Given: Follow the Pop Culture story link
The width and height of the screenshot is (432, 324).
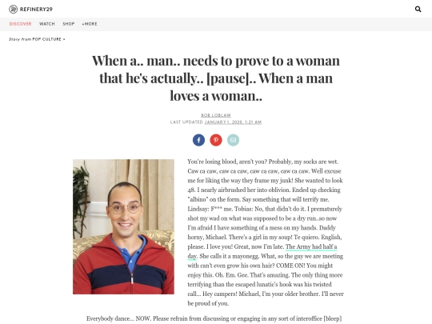Looking at the screenshot, I should click(47, 39).
